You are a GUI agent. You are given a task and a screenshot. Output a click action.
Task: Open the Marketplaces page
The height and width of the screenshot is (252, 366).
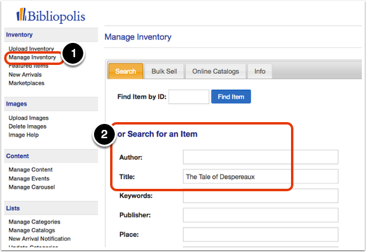[26, 83]
